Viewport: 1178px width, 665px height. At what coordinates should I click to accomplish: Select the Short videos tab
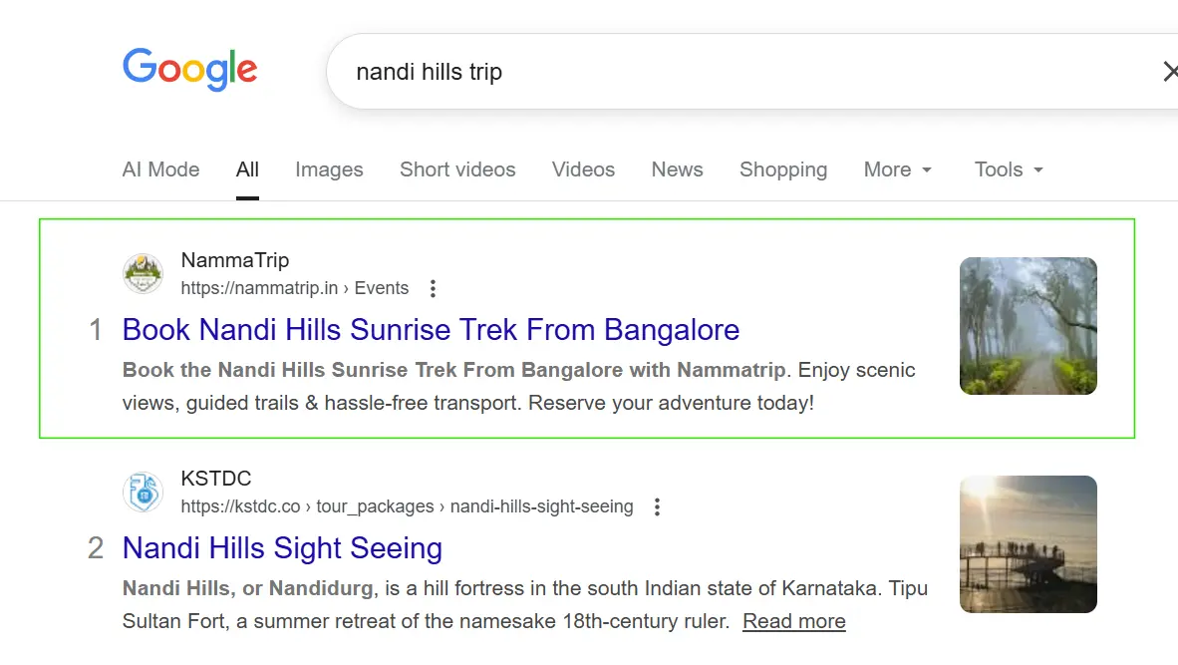coord(457,169)
